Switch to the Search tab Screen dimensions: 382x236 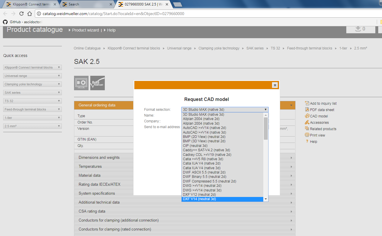coord(88,4)
